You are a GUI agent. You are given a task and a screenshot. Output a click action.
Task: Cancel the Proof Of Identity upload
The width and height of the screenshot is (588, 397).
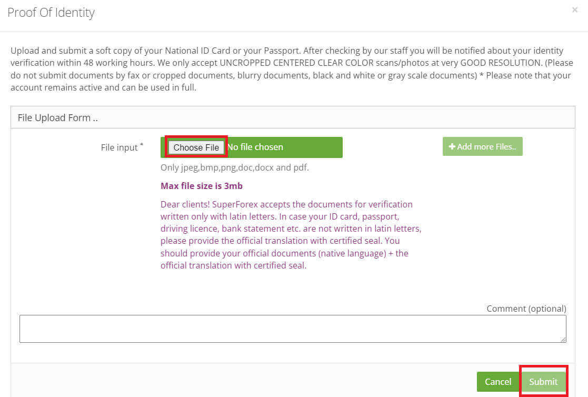[497, 382]
